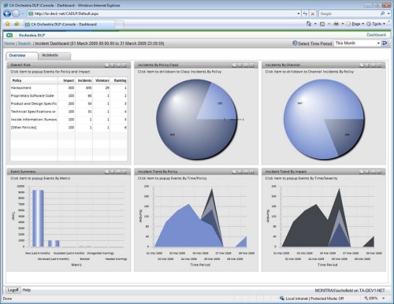Refresh the page using the address bar icon
394x304 pixels.
pos(305,13)
